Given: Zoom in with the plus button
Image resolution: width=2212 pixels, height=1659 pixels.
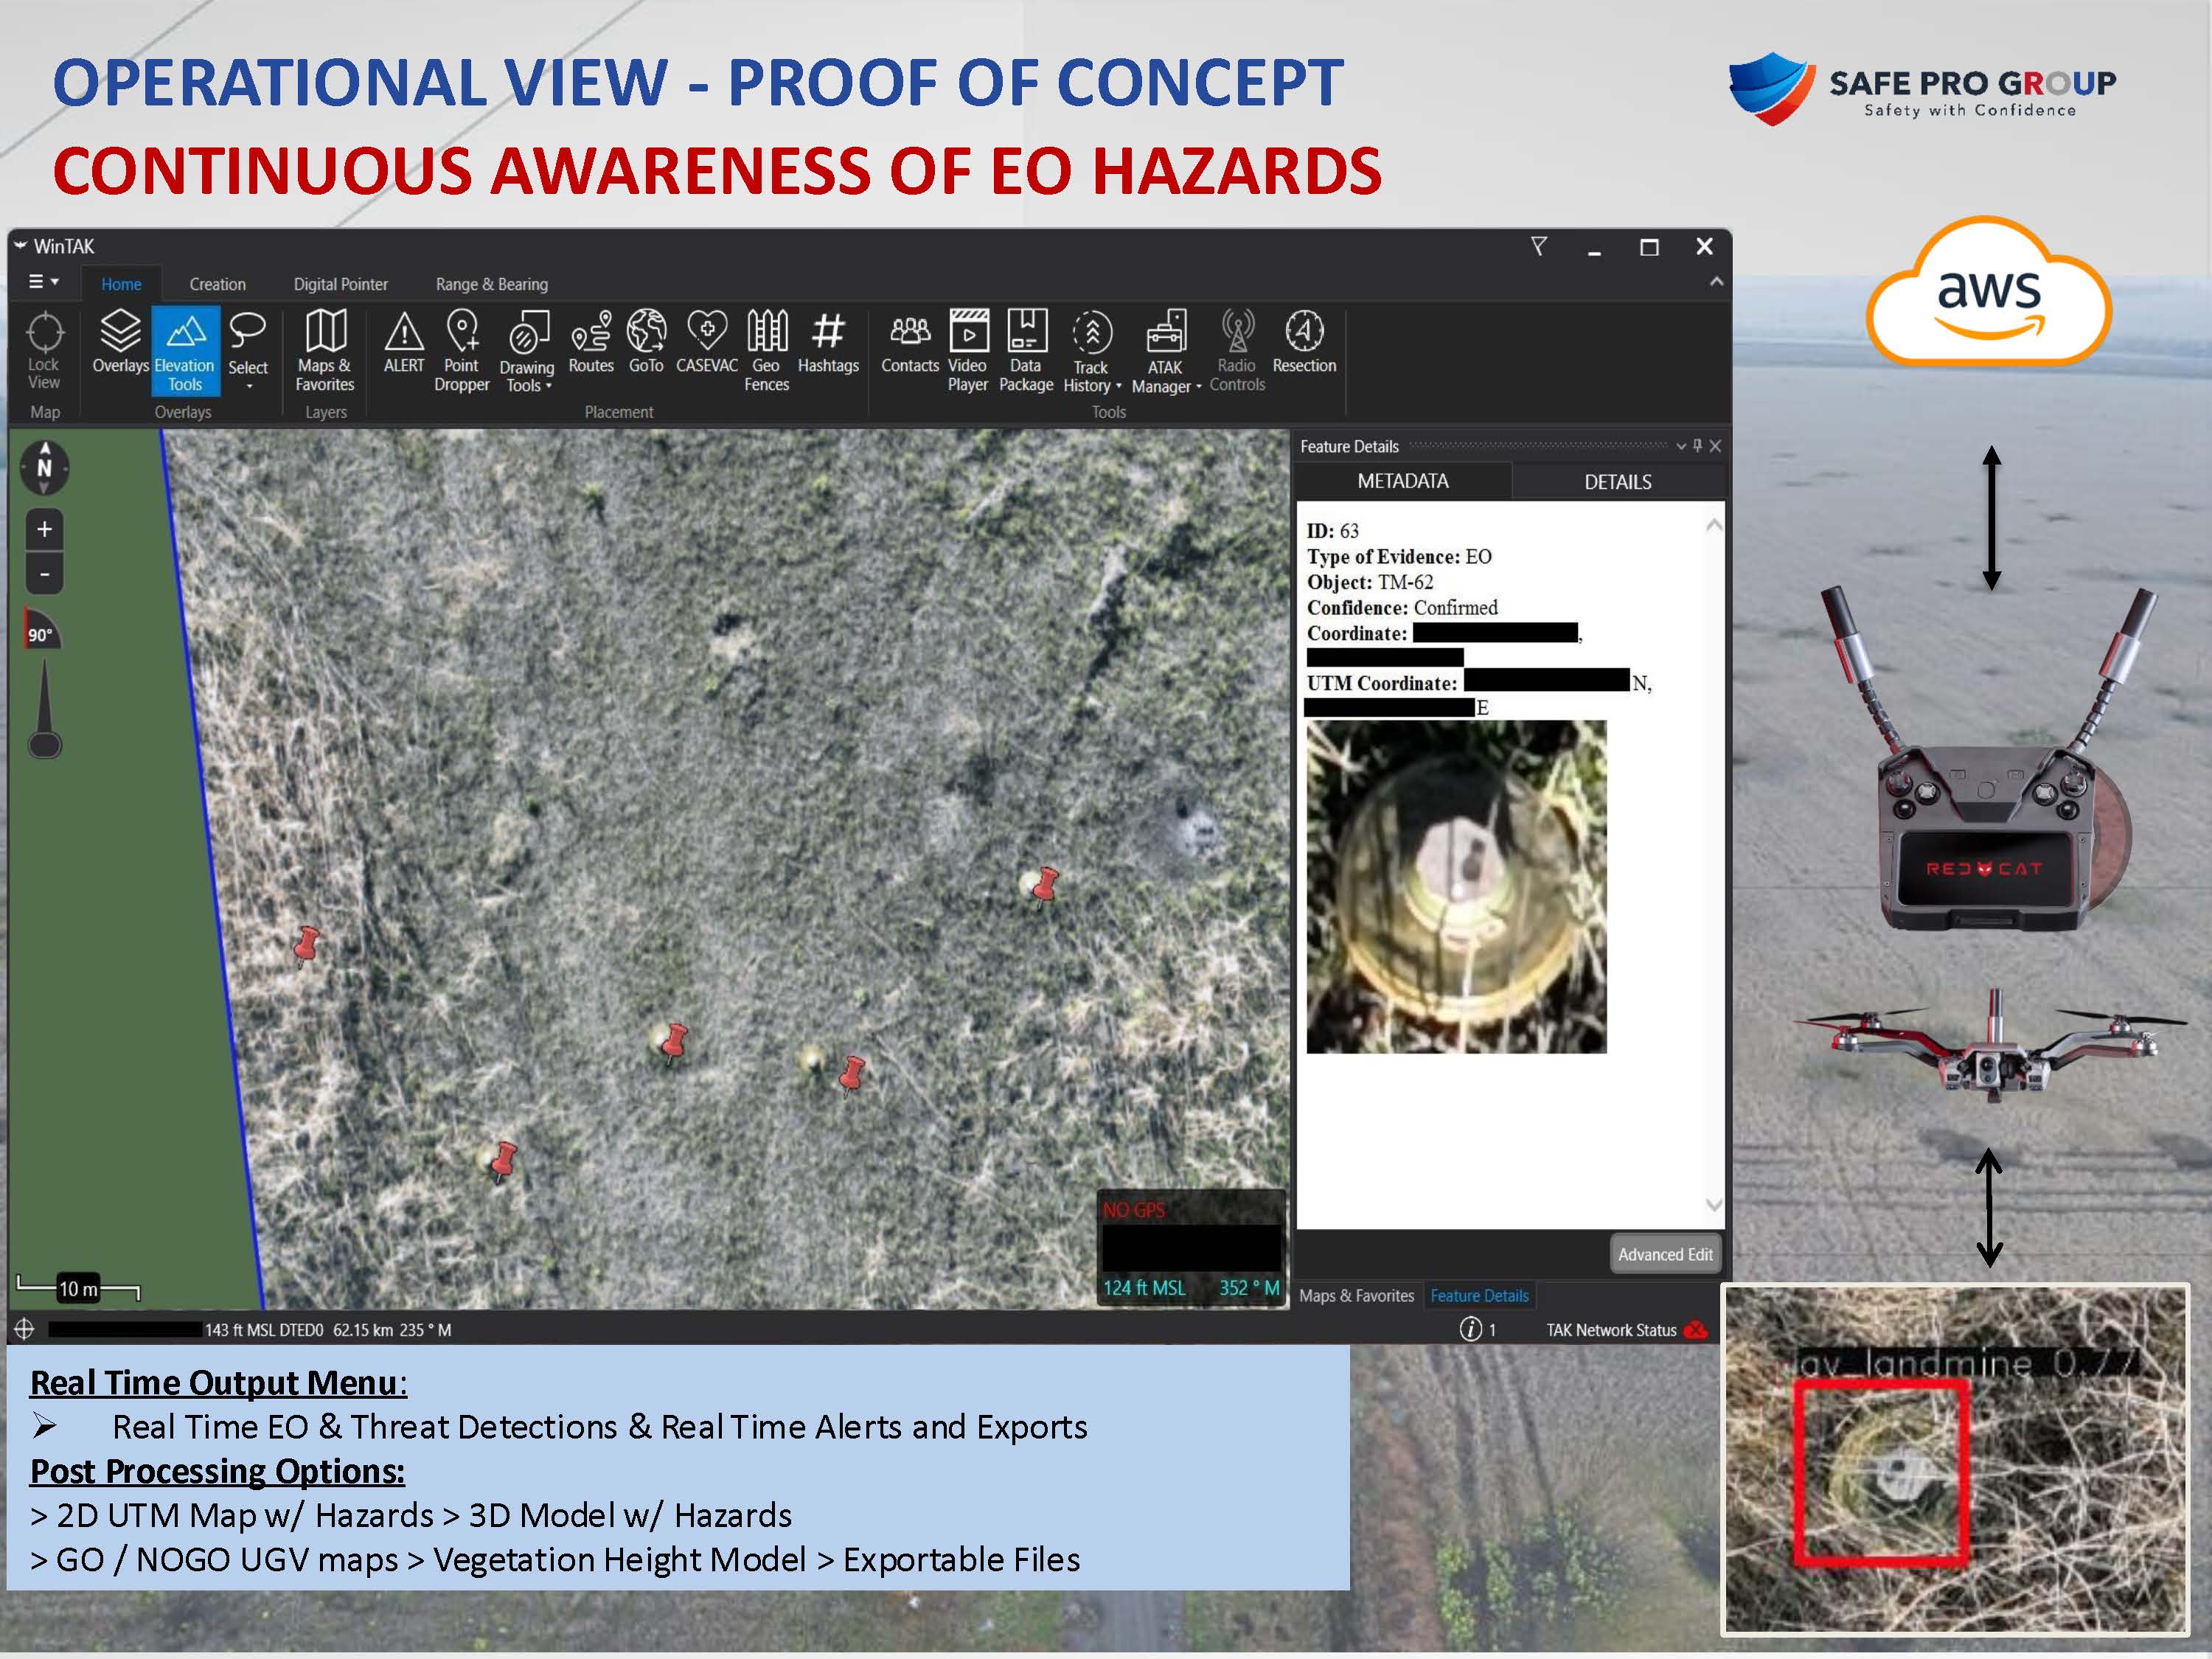Looking at the screenshot, I should pos(44,529).
